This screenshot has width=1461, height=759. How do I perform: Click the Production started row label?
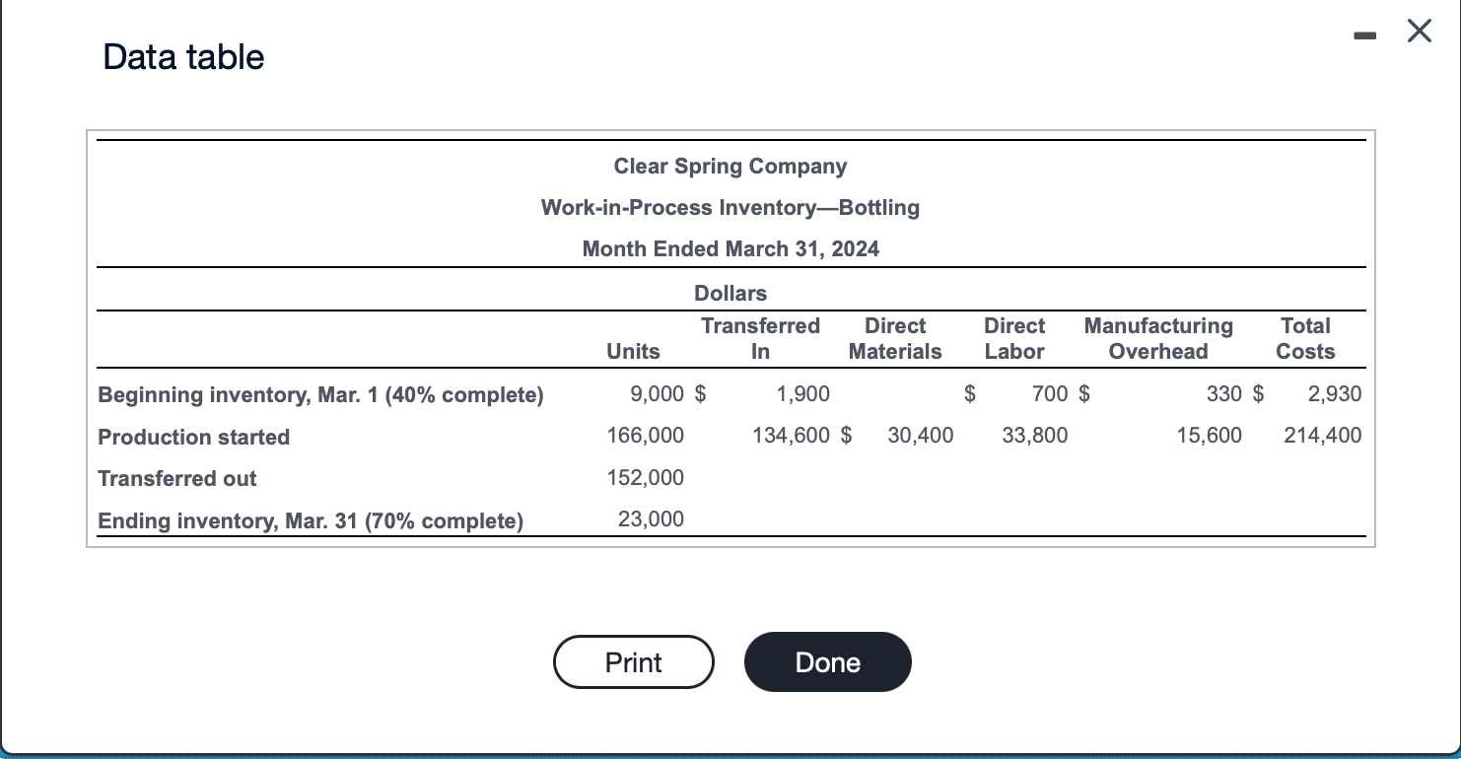[193, 437]
